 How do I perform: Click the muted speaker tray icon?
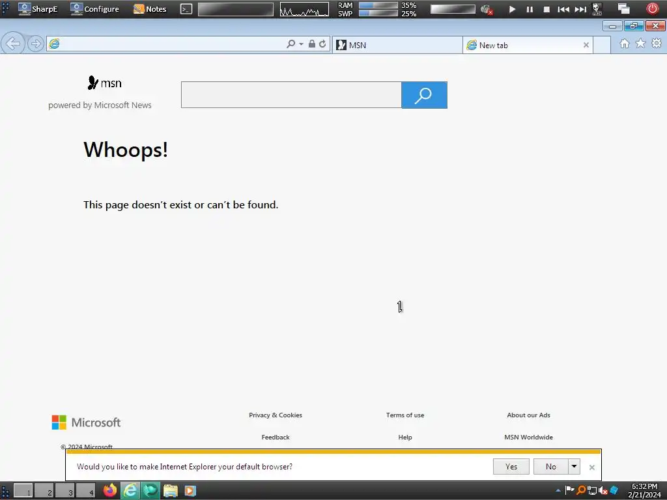603,491
